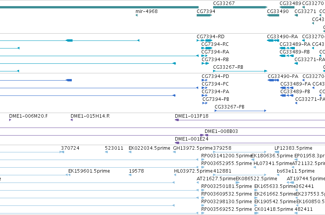The width and height of the screenshot is (325, 215).
Task: Select the mir-4968 gene label
Action: coord(147,11)
